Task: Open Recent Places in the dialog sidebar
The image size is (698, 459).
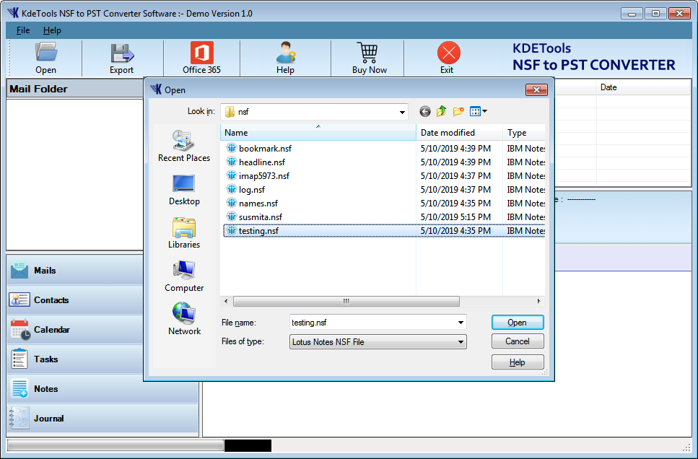Action: (184, 146)
